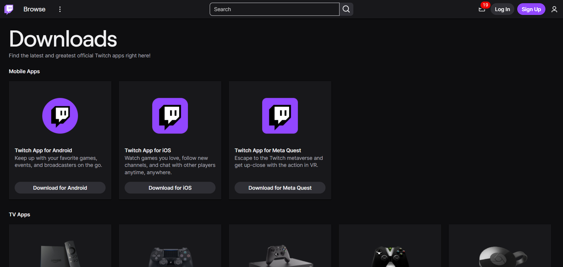
Task: Open the Browse menu
Action: tap(34, 9)
